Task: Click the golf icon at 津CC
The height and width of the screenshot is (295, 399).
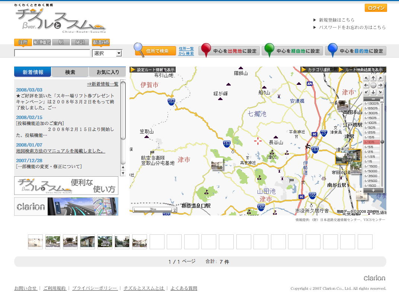Action: (272, 153)
